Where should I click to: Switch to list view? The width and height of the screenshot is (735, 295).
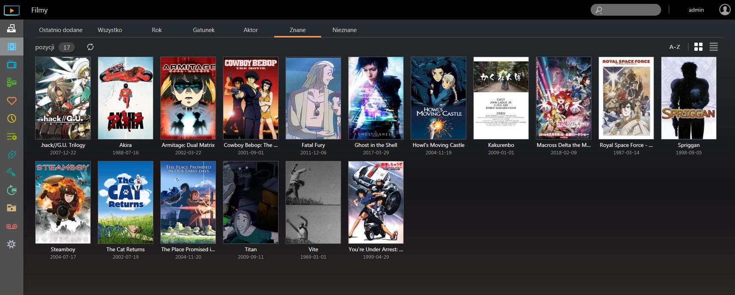(x=714, y=47)
